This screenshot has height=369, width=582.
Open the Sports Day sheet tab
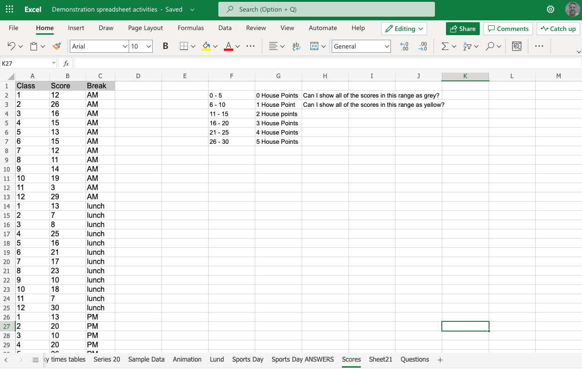click(248, 359)
